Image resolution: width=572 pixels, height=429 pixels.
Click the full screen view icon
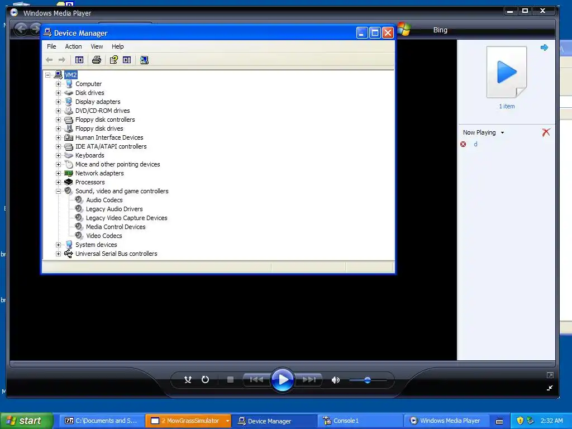pos(550,375)
